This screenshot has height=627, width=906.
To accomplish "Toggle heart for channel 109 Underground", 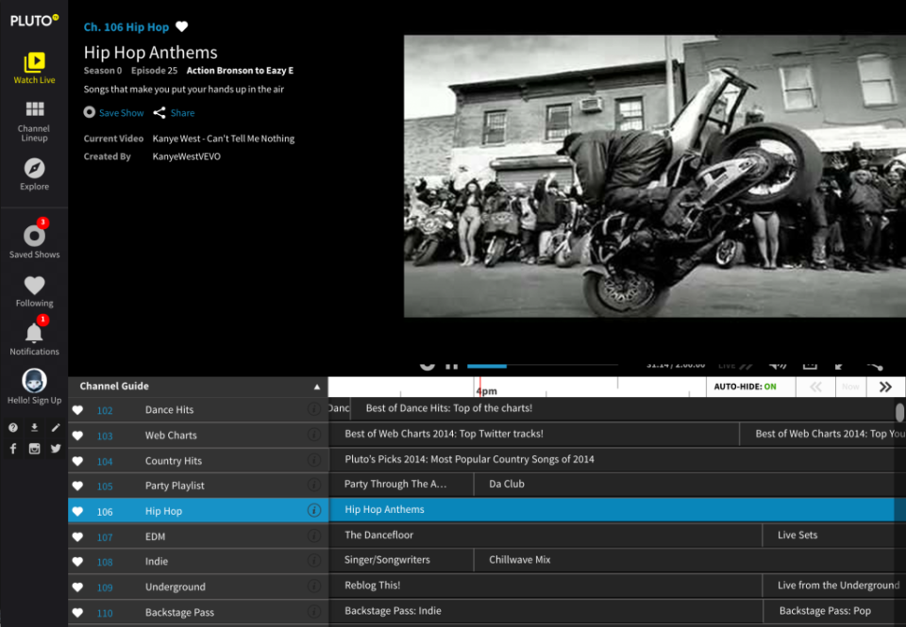I will pos(77,587).
